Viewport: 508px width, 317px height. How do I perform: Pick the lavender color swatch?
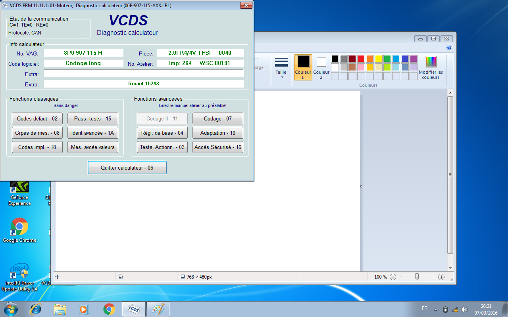click(x=414, y=67)
